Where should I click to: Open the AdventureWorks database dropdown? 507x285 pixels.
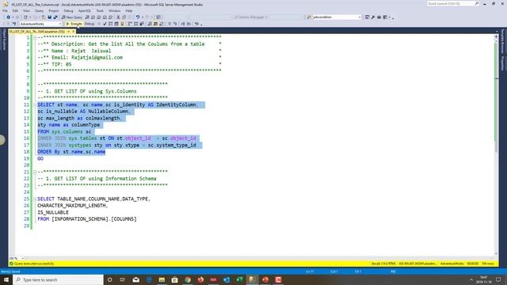click(40, 24)
